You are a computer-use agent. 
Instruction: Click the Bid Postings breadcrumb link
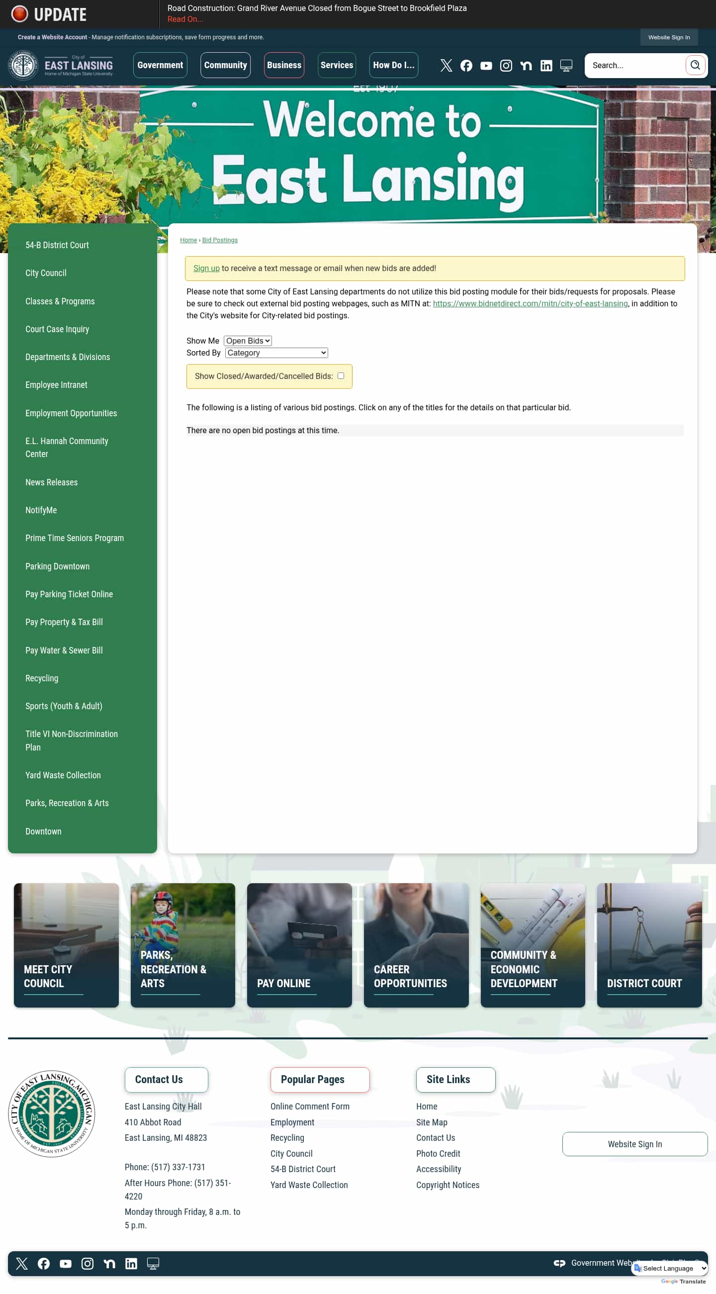(220, 240)
